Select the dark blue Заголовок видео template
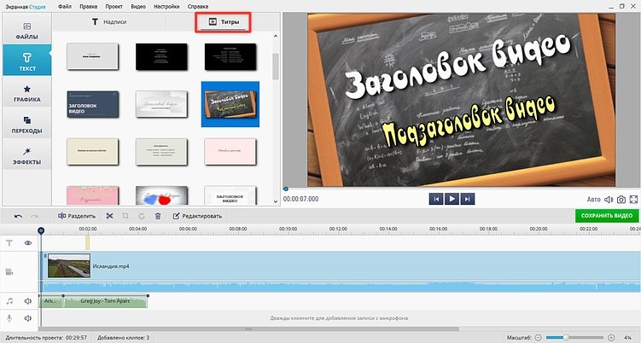The image size is (641, 343). 93,104
